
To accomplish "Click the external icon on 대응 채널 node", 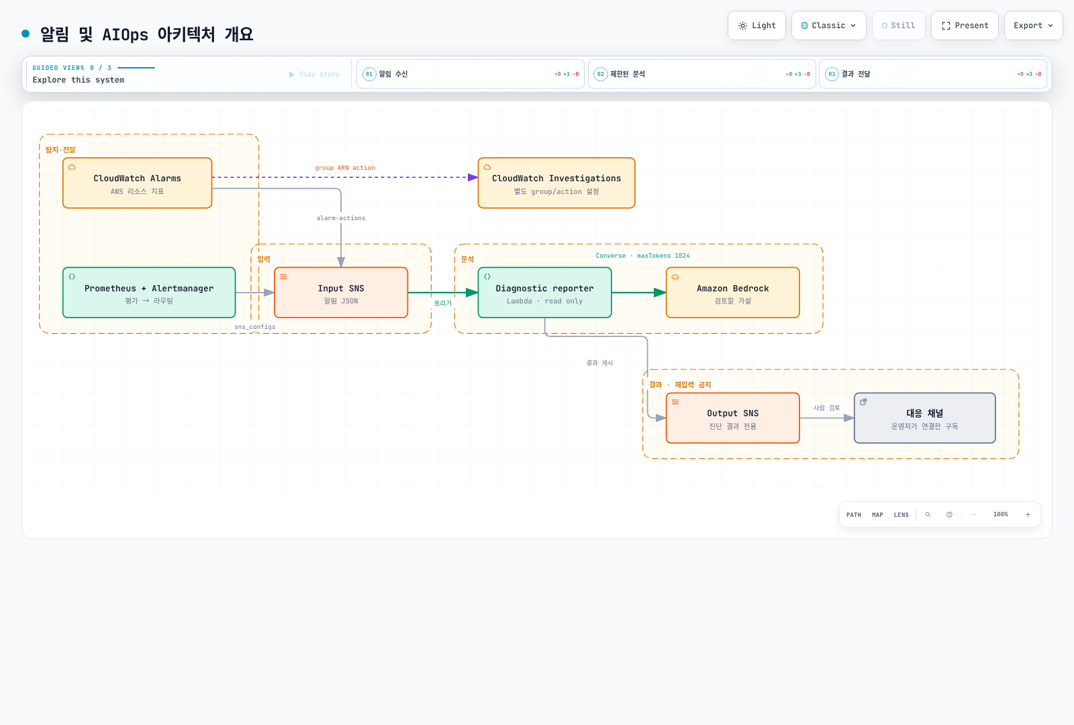I will (x=863, y=402).
